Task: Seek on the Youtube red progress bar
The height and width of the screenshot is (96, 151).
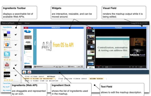Action: [98, 66]
